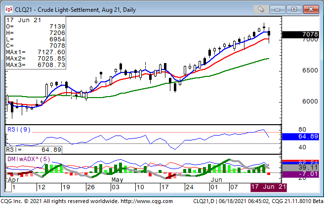Select the MAx1 value 7127.60
Image resolution: width=324 pixels, height=205 pixels.
[51, 52]
